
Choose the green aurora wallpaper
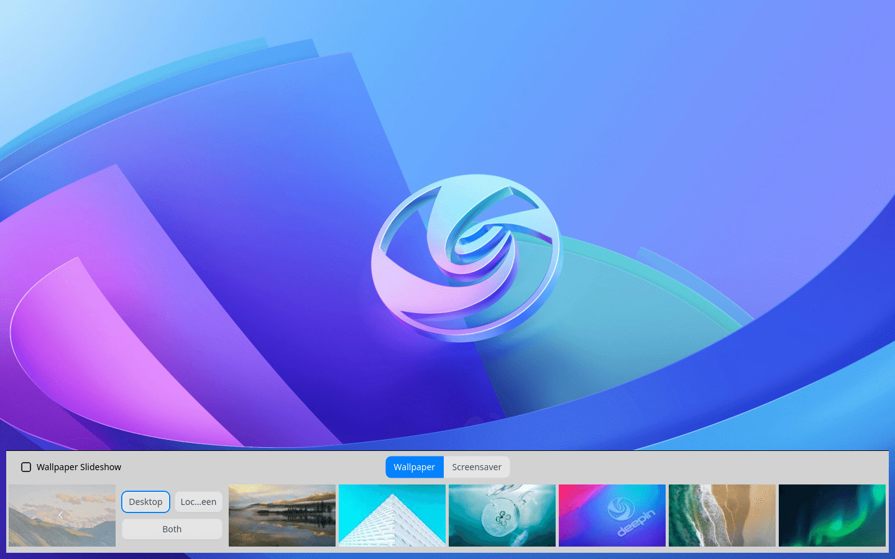click(x=832, y=516)
